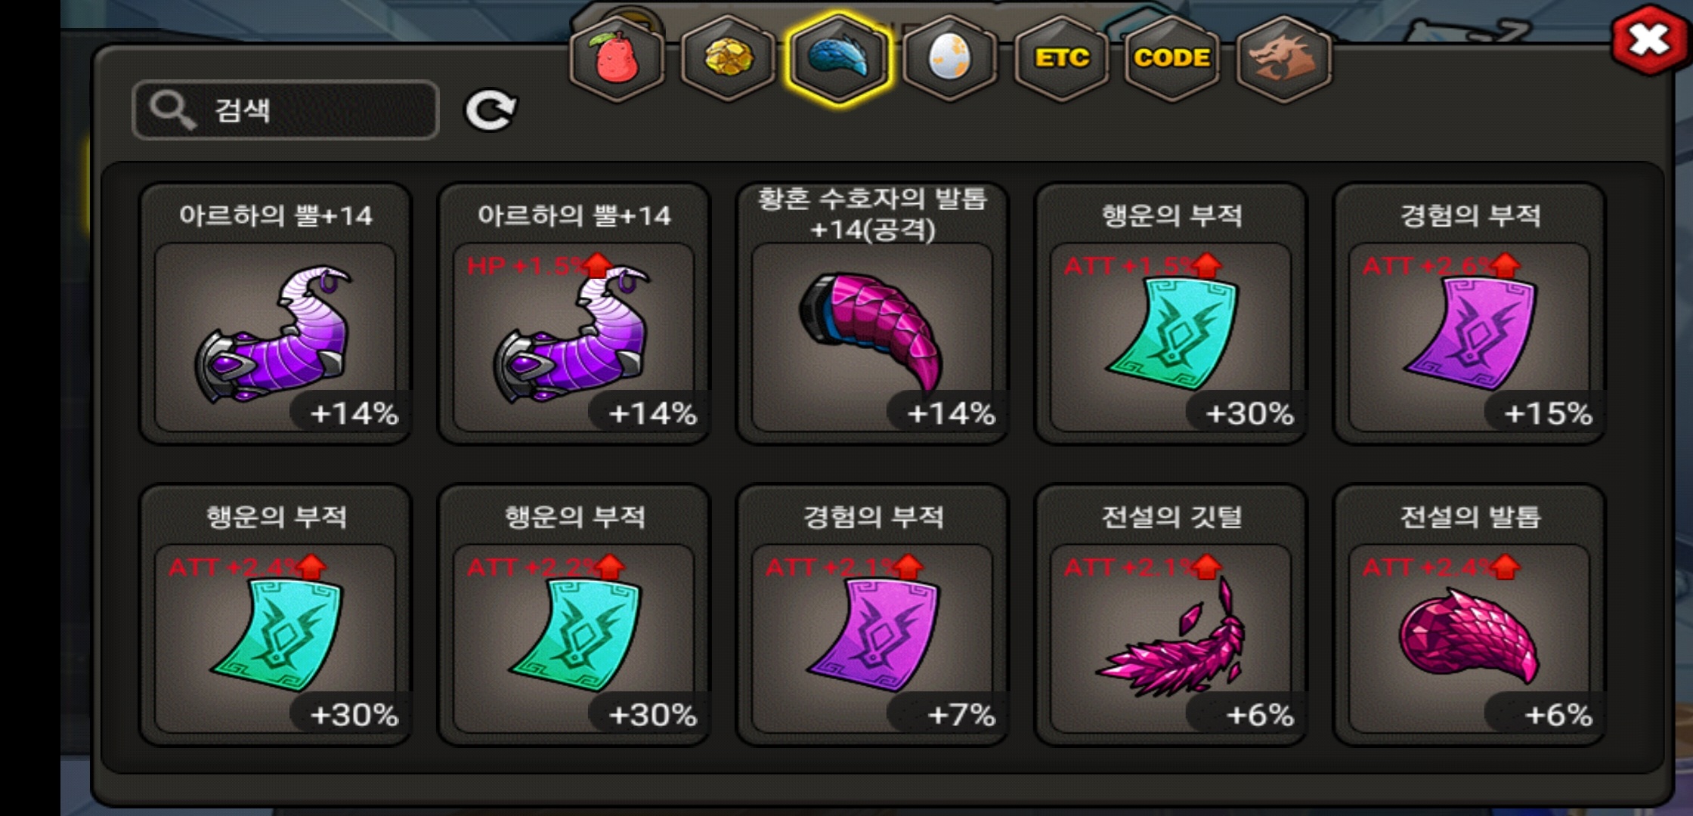
Task: Pick the 행운의 부적 with ATT +2.4%
Action: (276, 615)
